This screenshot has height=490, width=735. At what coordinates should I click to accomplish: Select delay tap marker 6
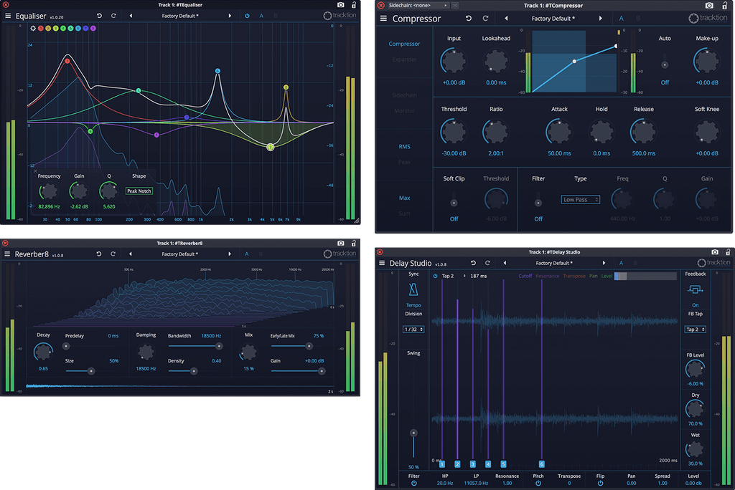click(541, 463)
